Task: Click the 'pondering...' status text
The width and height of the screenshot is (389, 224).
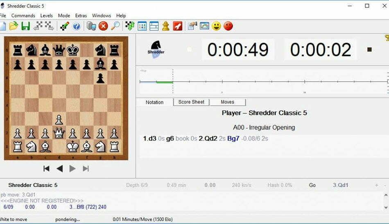Action: [68, 219]
